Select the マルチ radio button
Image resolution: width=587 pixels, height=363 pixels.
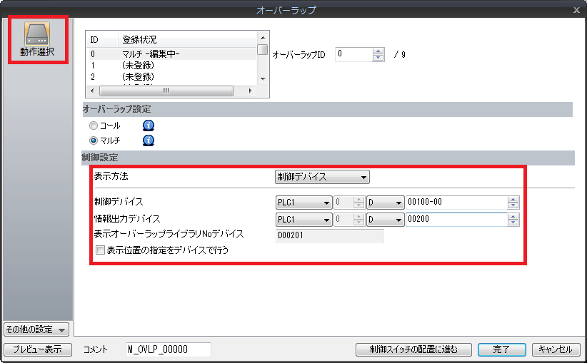[93, 140]
